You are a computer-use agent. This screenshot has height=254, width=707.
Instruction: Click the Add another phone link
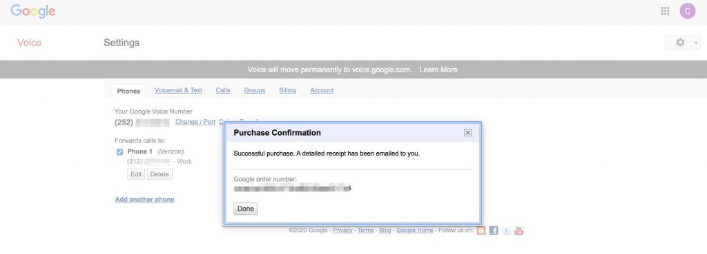coord(144,199)
